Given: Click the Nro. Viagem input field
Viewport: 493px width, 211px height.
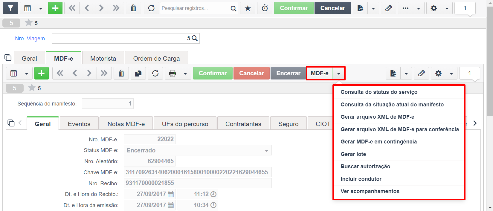Looking at the screenshot, I should pyautogui.click(x=126, y=38).
